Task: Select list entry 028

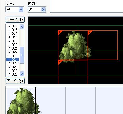Action: 13,74
